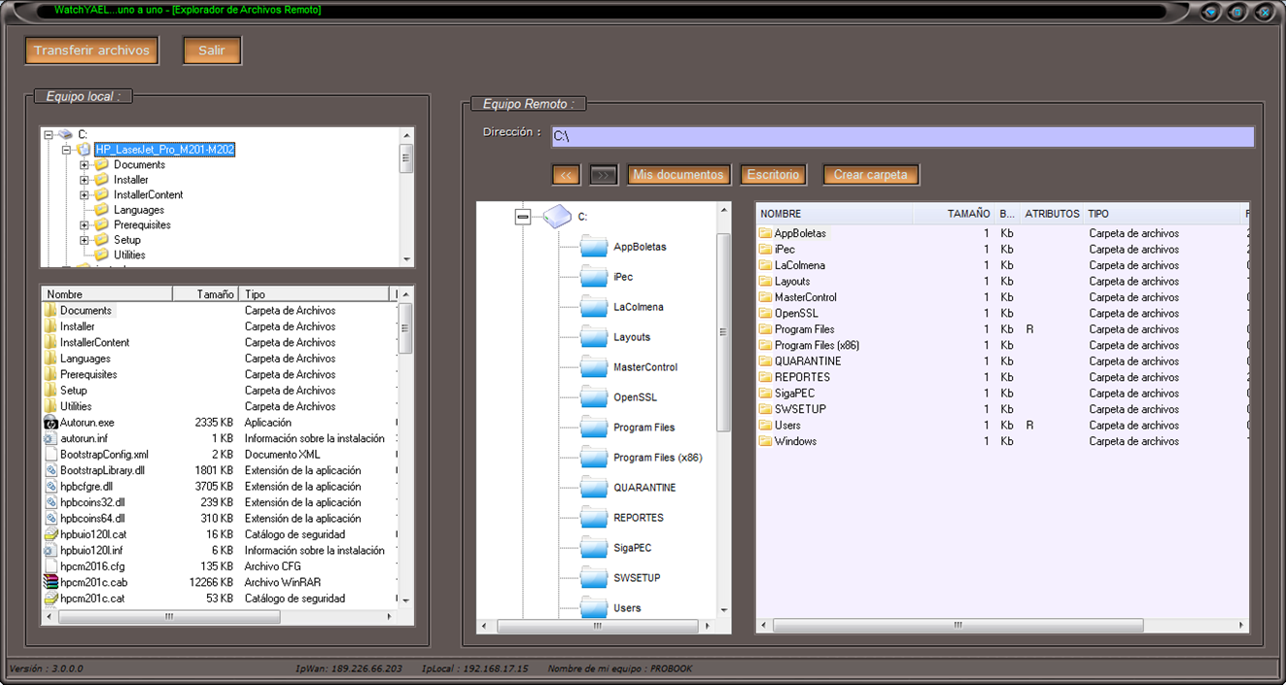Image resolution: width=1286 pixels, height=685 pixels.
Task: Select the hpcm201c.cab WinRAR archive icon
Action: click(x=52, y=582)
